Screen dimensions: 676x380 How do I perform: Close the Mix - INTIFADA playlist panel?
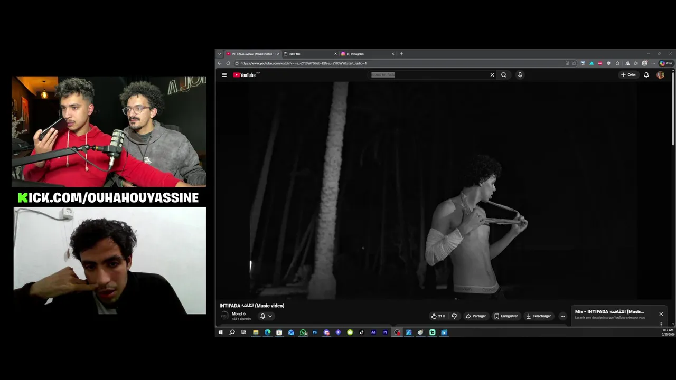click(661, 314)
